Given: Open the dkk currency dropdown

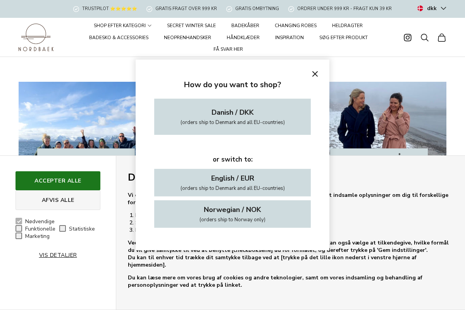Looking at the screenshot, I should click(431, 8).
